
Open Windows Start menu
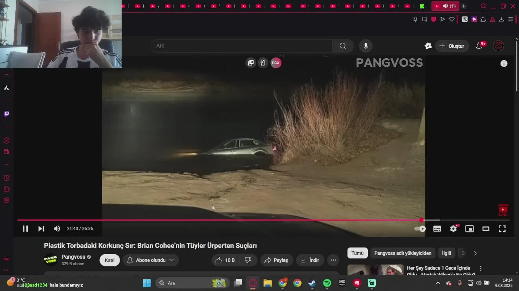click(x=147, y=283)
